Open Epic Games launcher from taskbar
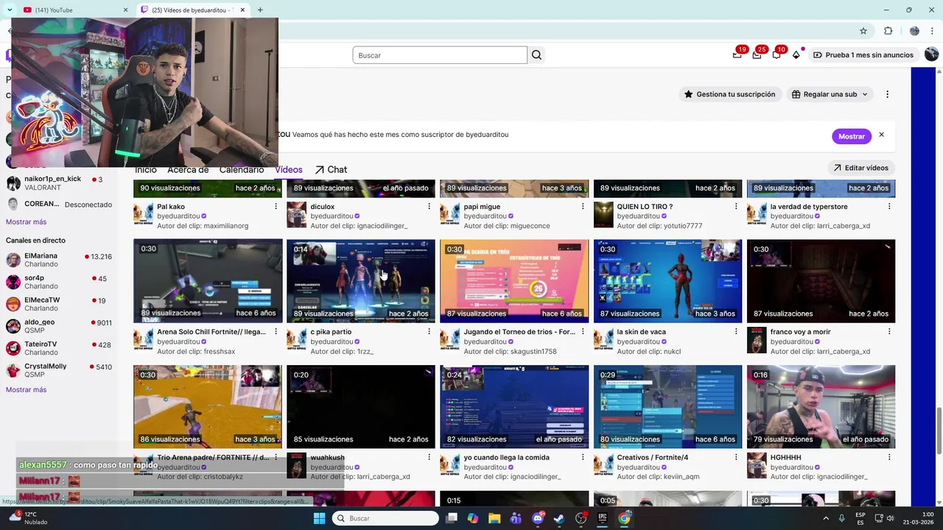Image resolution: width=943 pixels, height=530 pixels. [x=603, y=518]
